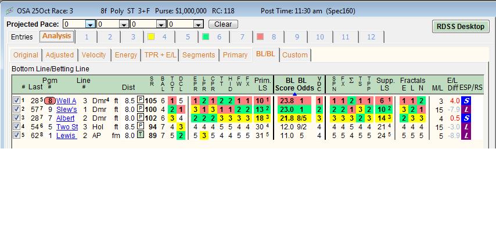Go to horse tab 9
496x232 pixels.
297,37
